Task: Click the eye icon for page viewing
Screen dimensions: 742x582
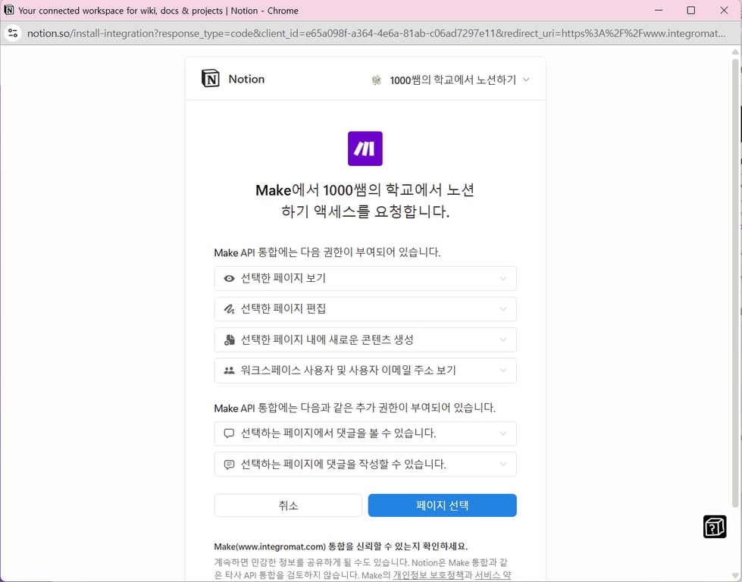Action: [x=229, y=279]
